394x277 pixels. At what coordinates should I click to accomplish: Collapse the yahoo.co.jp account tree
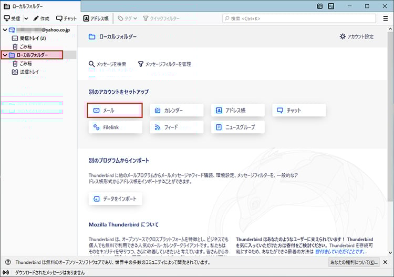(5, 29)
